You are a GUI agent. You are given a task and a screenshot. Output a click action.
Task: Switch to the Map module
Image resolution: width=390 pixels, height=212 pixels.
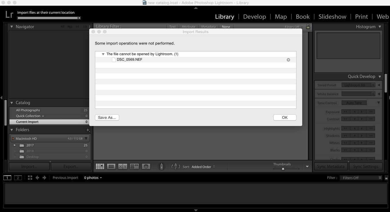pos(281,17)
